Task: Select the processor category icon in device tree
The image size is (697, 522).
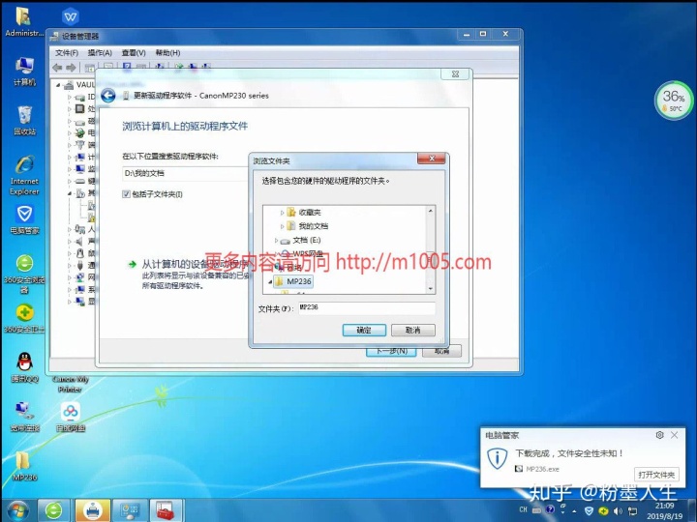Action: pos(79,108)
